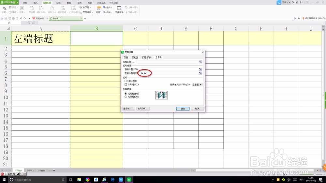Expand 页面缩放 page zoom dropdown

click(x=92, y=12)
